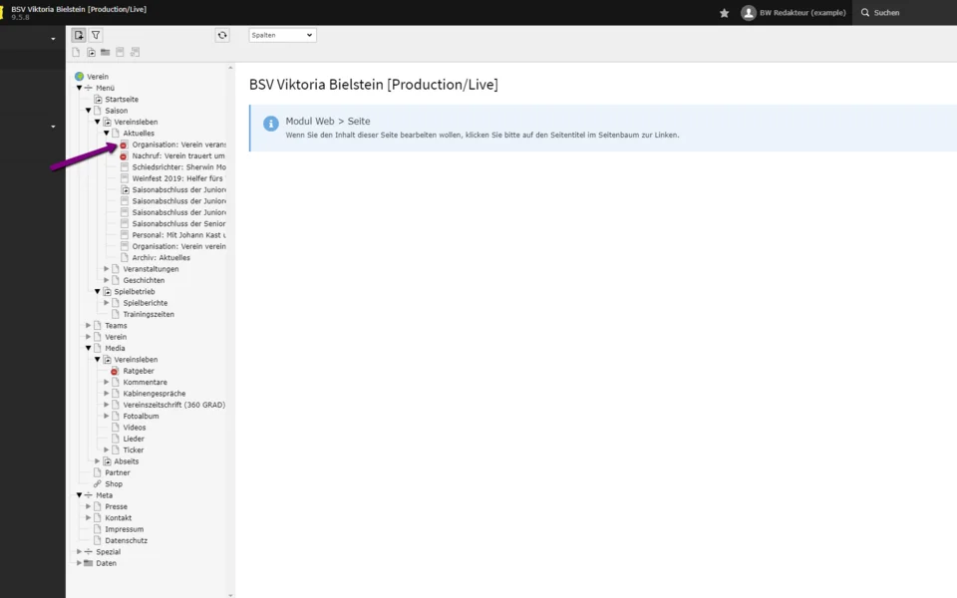The image size is (957, 598).
Task: Click the Suchen search field
Action: [902, 13]
